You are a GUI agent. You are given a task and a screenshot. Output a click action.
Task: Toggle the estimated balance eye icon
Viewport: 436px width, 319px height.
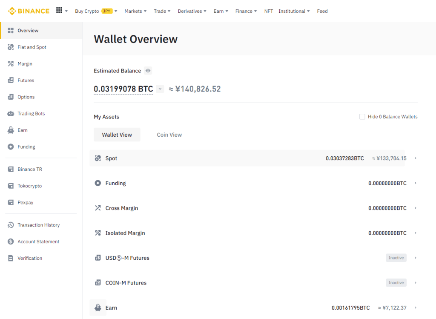tap(148, 71)
